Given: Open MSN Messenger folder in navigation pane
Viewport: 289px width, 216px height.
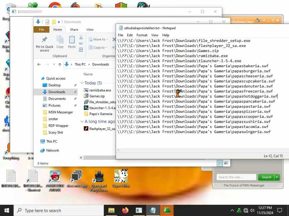Looking at the screenshot, I should [61, 112].
